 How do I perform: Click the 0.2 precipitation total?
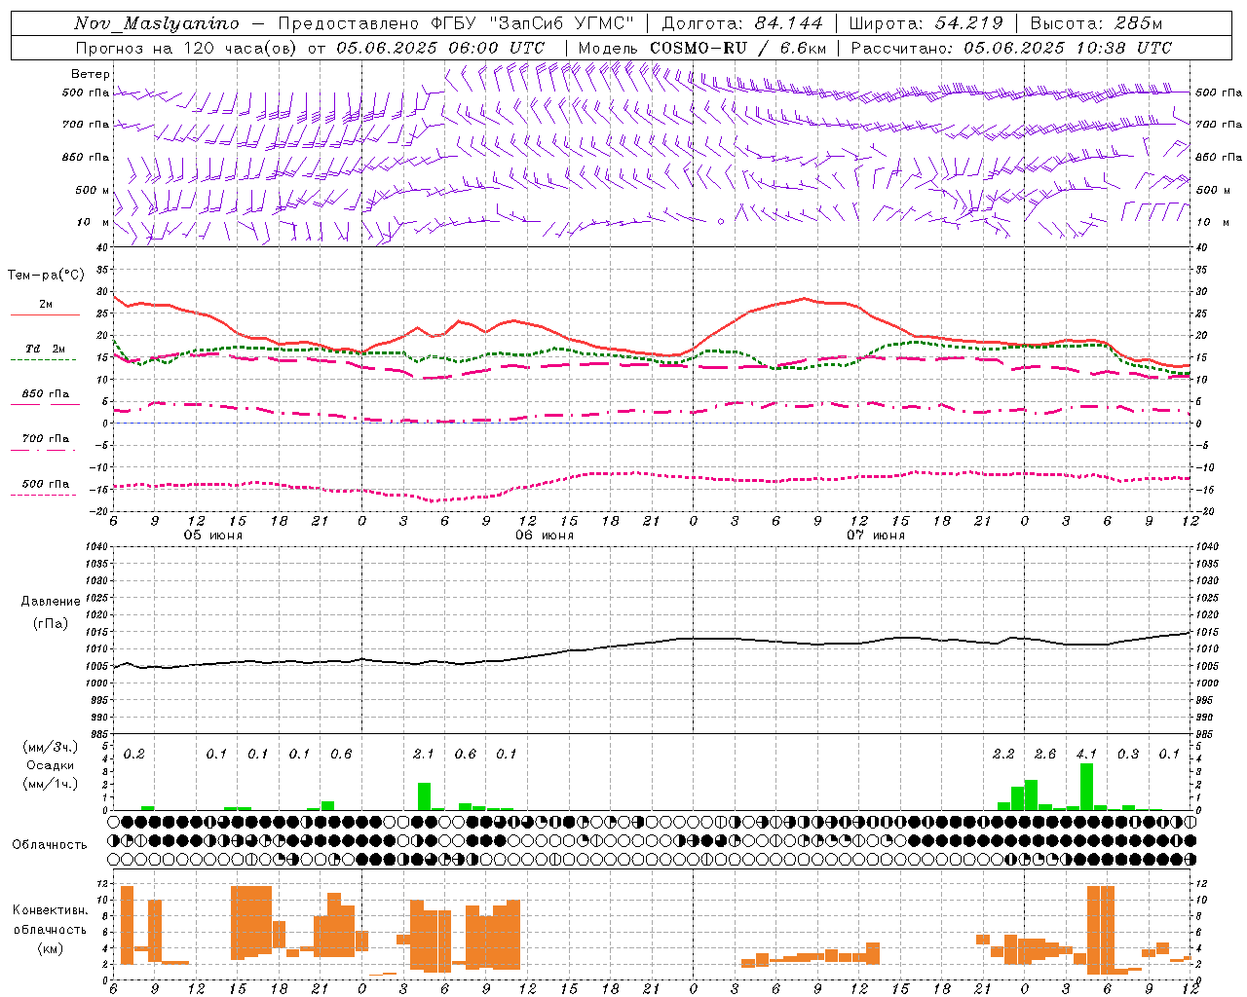133,755
